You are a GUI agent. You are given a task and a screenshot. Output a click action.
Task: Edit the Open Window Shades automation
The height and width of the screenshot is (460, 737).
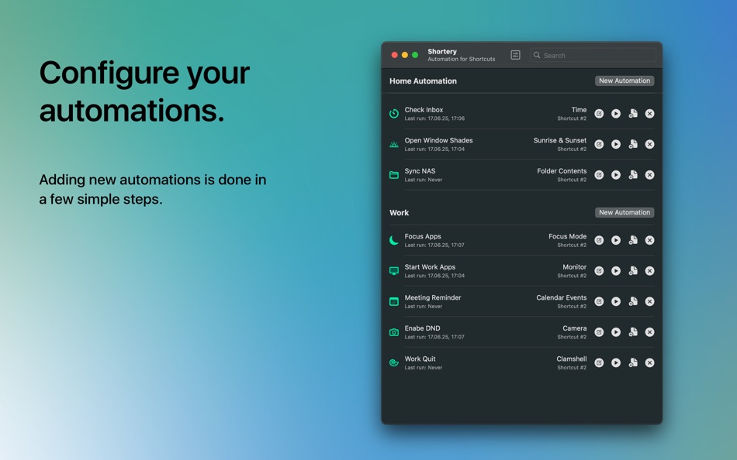[x=599, y=144]
